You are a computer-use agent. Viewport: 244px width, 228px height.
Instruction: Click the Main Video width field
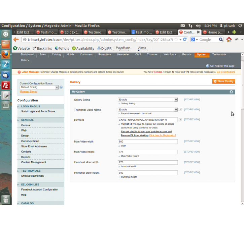click(148, 141)
